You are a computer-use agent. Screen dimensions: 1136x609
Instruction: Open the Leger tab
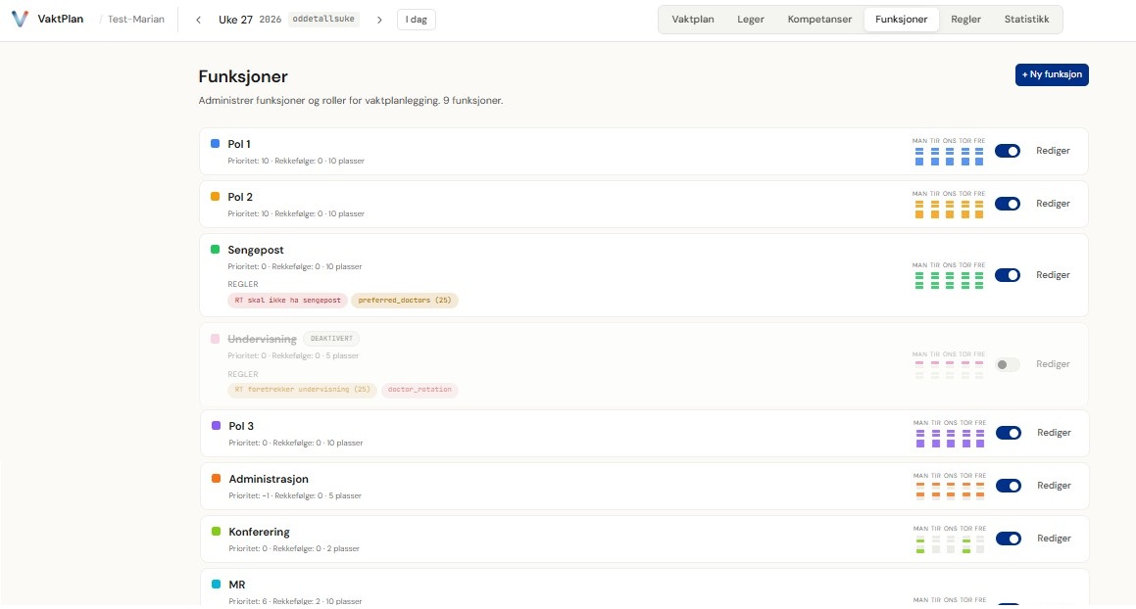click(x=751, y=20)
